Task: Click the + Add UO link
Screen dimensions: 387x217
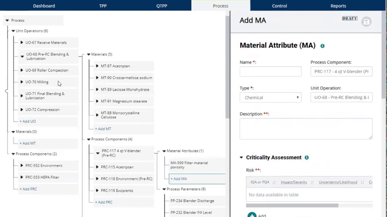Action: coord(28,121)
